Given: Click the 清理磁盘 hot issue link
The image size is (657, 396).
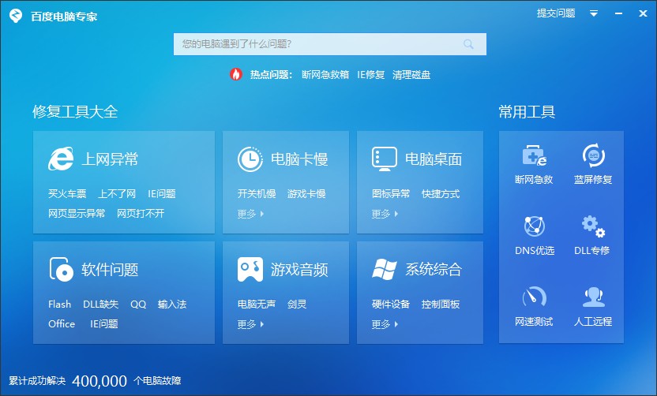Looking at the screenshot, I should tap(411, 74).
